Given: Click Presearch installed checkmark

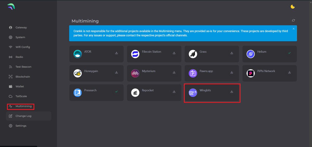Looking at the screenshot, I should click(116, 92).
